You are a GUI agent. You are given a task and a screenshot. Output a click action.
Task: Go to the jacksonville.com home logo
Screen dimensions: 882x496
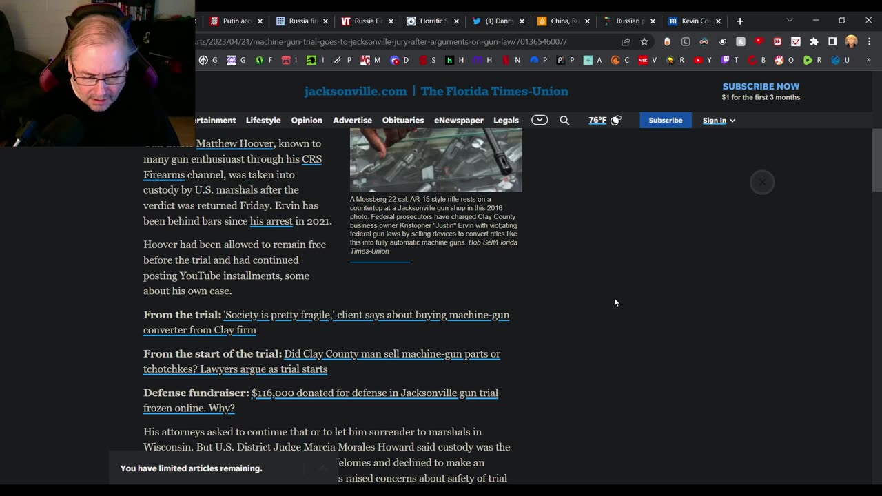click(x=356, y=91)
